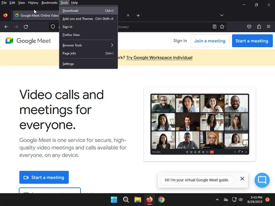This screenshot has height=206, width=275.
Task: Open the volume speaker tray icon
Action: point(241,200)
